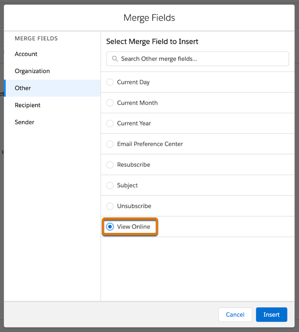Select the Current Day radio button

tap(110, 82)
